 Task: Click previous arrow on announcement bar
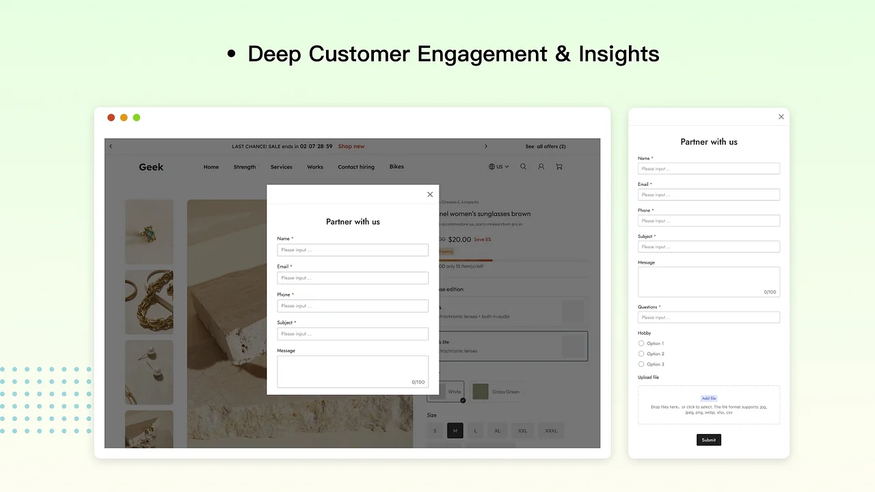coord(111,146)
